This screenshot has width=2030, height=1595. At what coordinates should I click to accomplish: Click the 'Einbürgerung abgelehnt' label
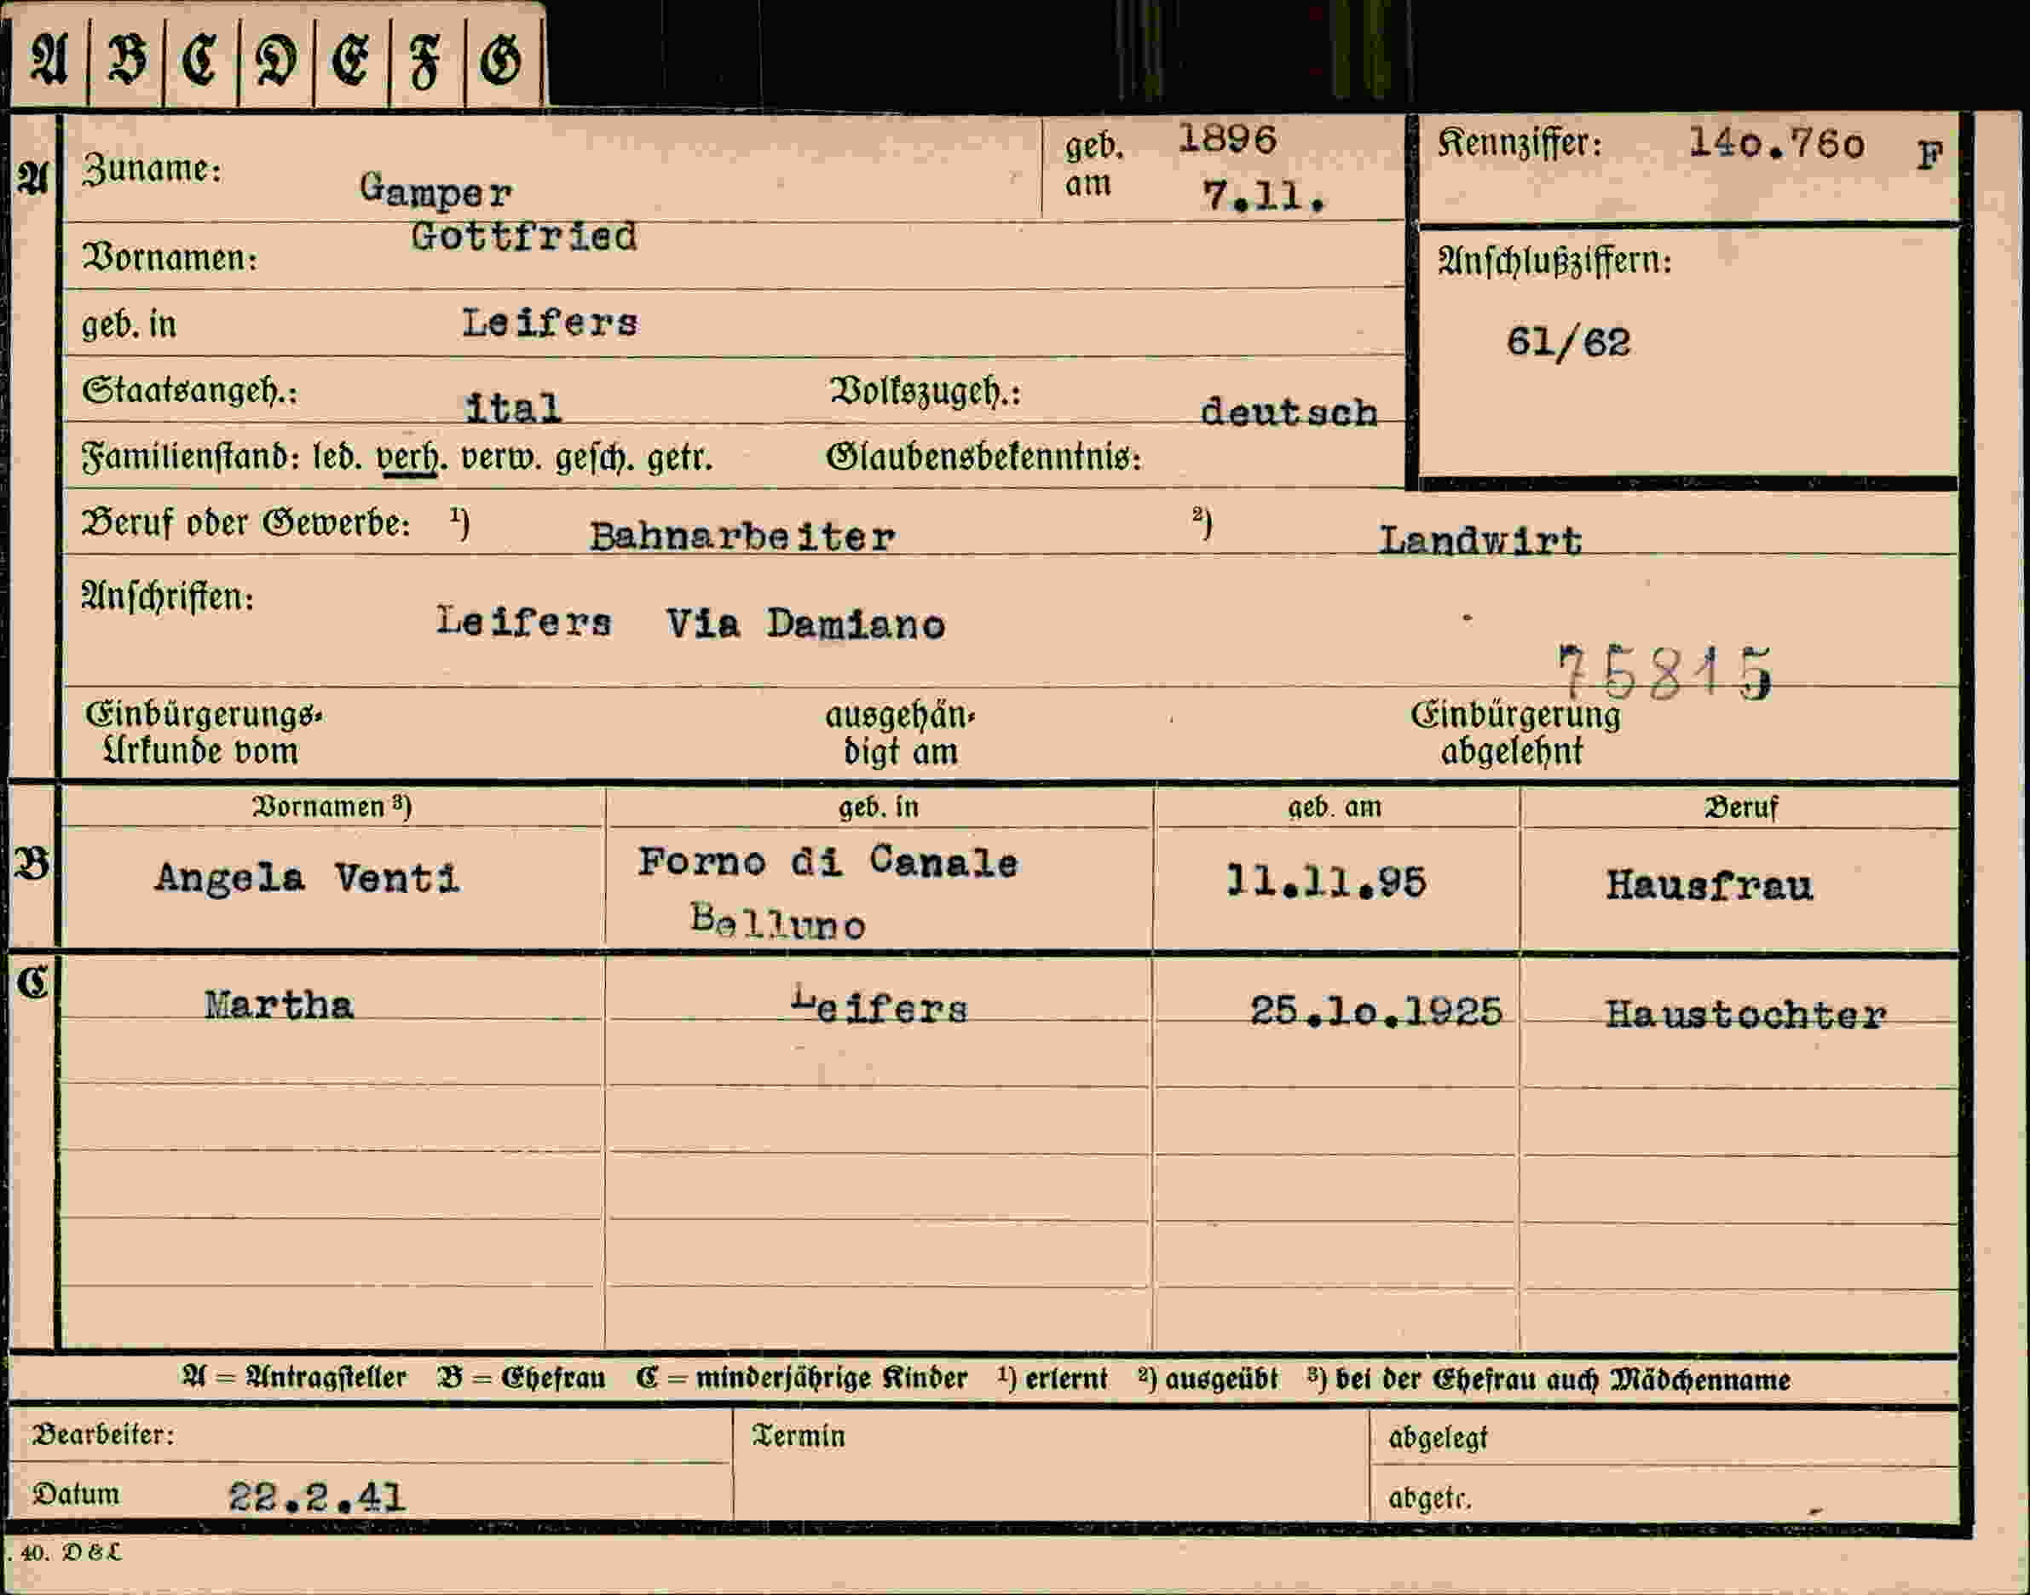1515,733
